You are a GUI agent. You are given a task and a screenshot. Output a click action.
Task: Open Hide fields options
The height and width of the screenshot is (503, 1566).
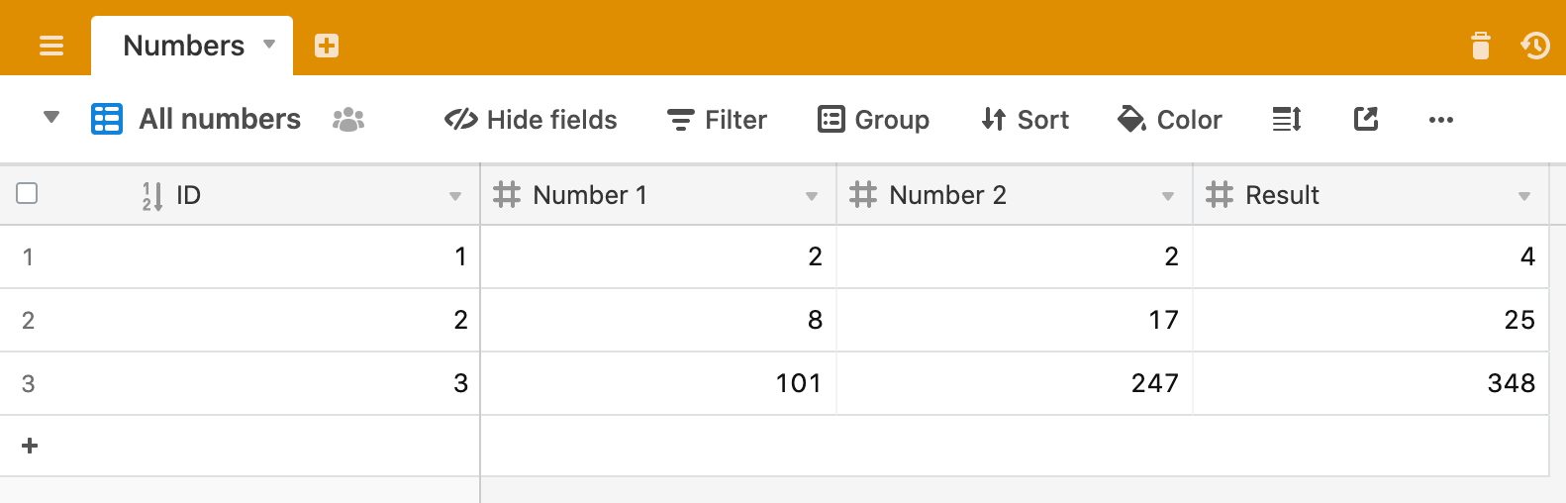click(x=531, y=120)
